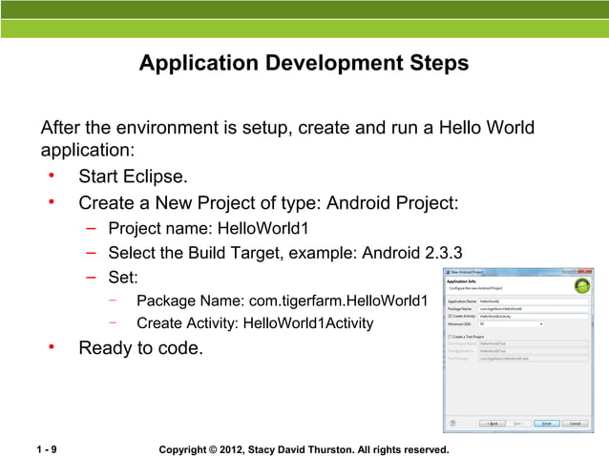Click the Create Activity name field

coord(533,316)
